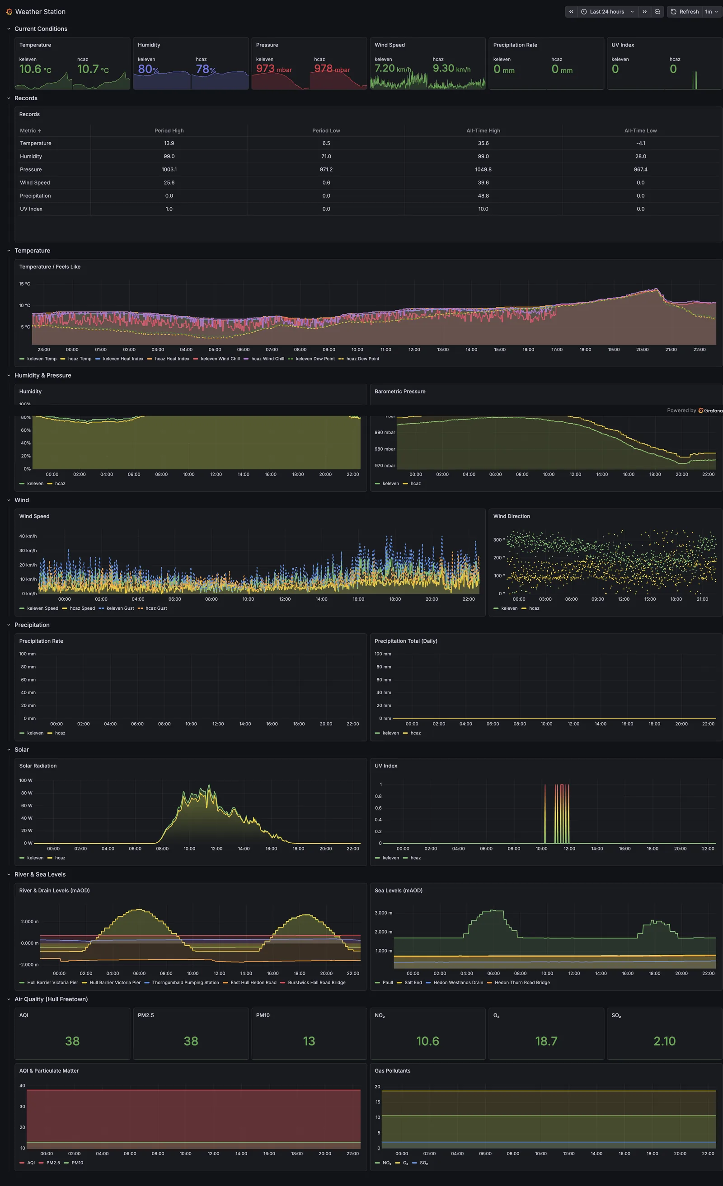Toggle the keleven Temp series in legend
This screenshot has height=1186, width=723.
(42, 359)
